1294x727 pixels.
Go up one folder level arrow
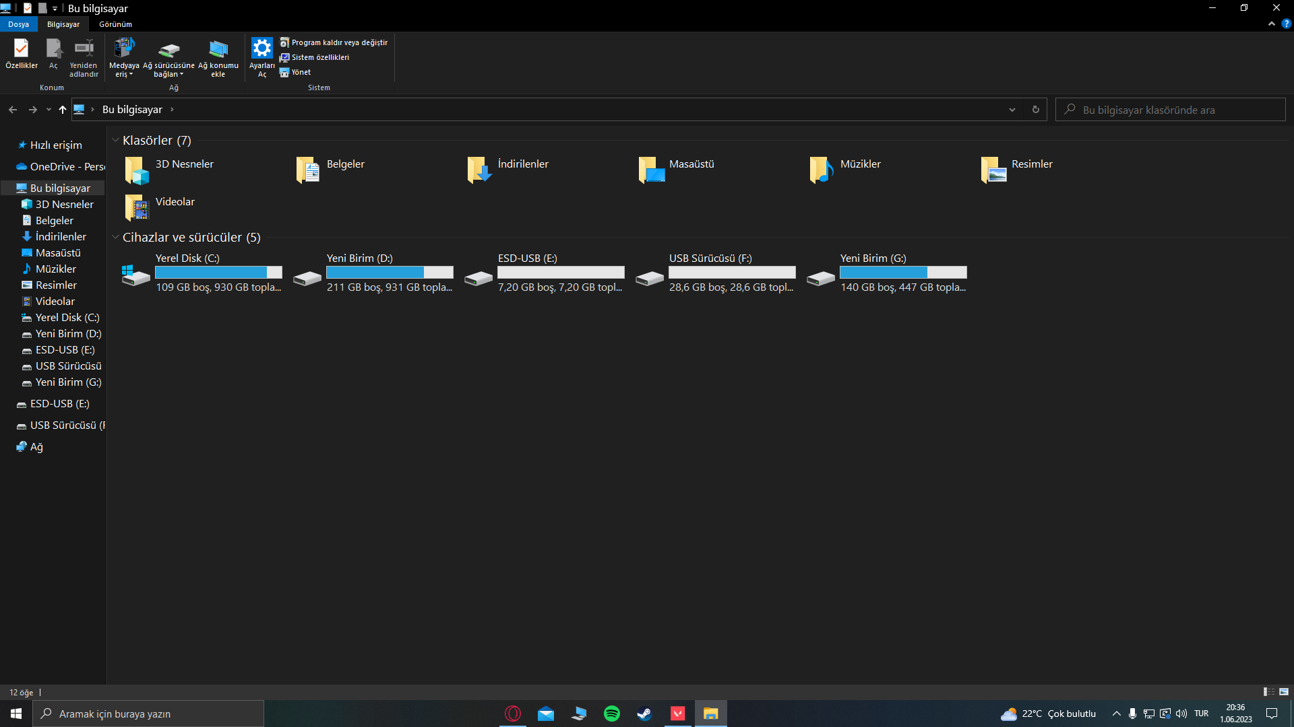click(x=63, y=110)
